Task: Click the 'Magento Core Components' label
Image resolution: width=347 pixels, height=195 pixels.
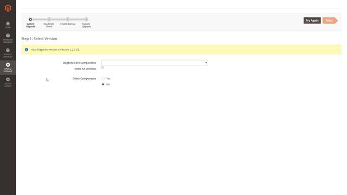Action: tap(79, 63)
